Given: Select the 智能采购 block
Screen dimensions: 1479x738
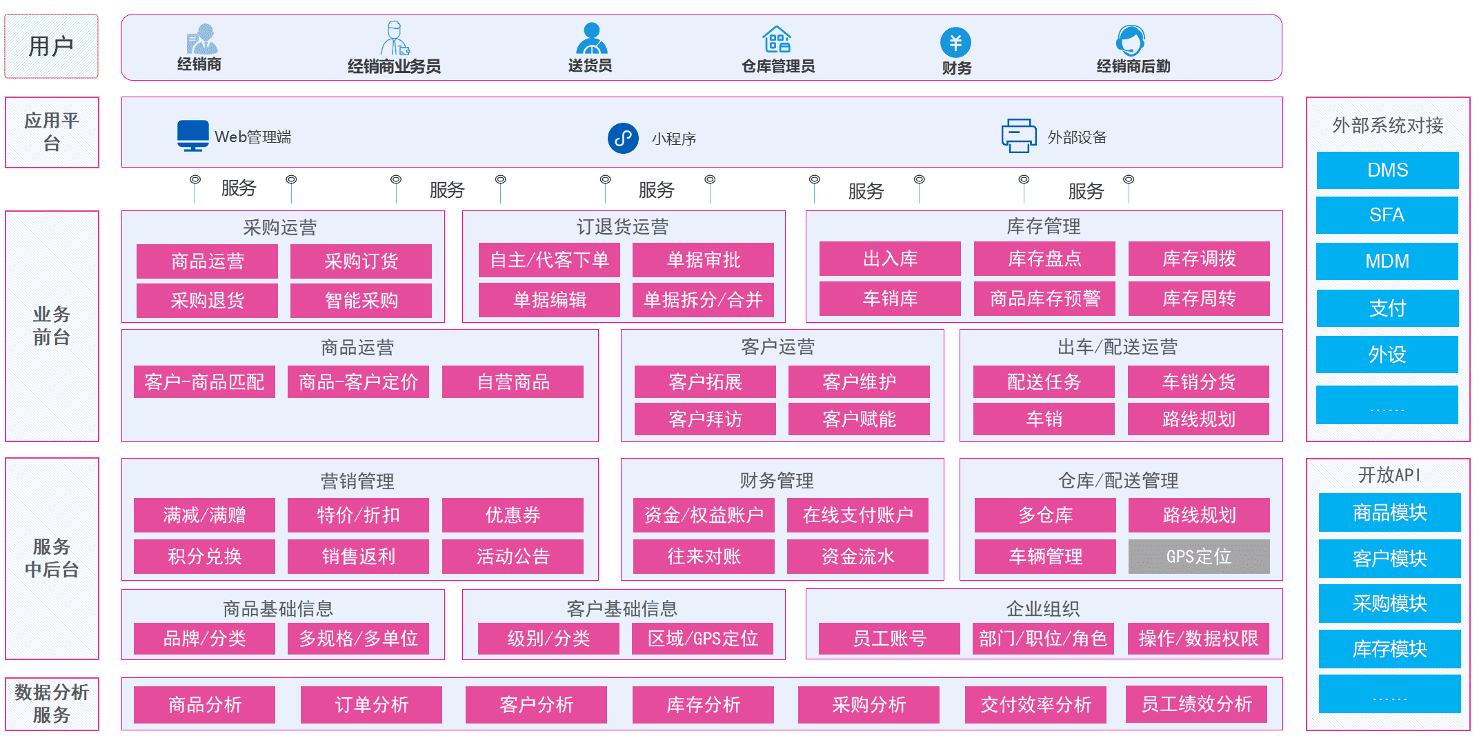Looking at the screenshot, I should click(x=361, y=301).
